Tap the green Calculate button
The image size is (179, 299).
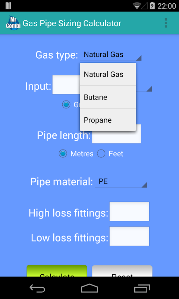tap(57, 271)
